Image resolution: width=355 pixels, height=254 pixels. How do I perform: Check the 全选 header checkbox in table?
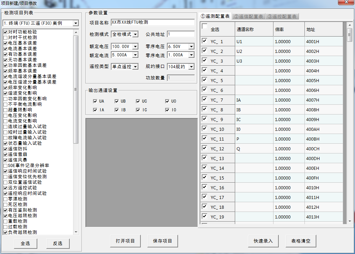[x=204, y=26]
